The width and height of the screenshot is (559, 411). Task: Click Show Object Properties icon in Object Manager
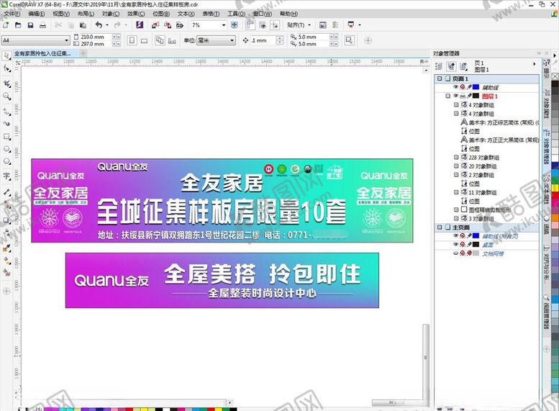coord(439,66)
